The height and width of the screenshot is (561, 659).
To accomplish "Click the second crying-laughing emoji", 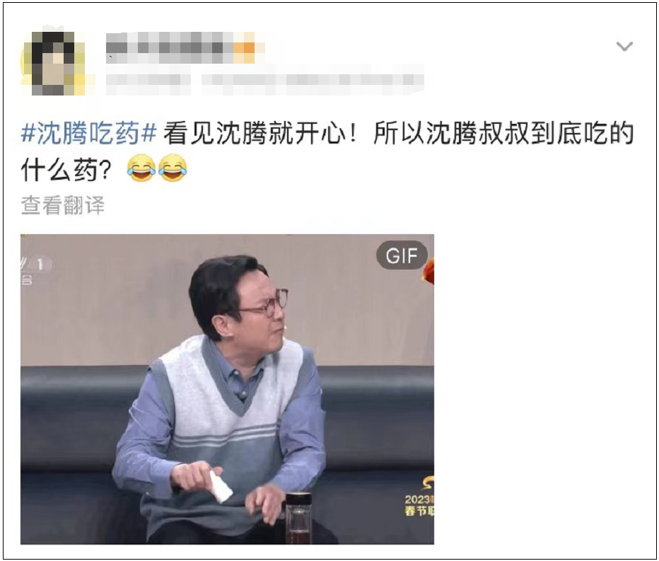I will (173, 168).
